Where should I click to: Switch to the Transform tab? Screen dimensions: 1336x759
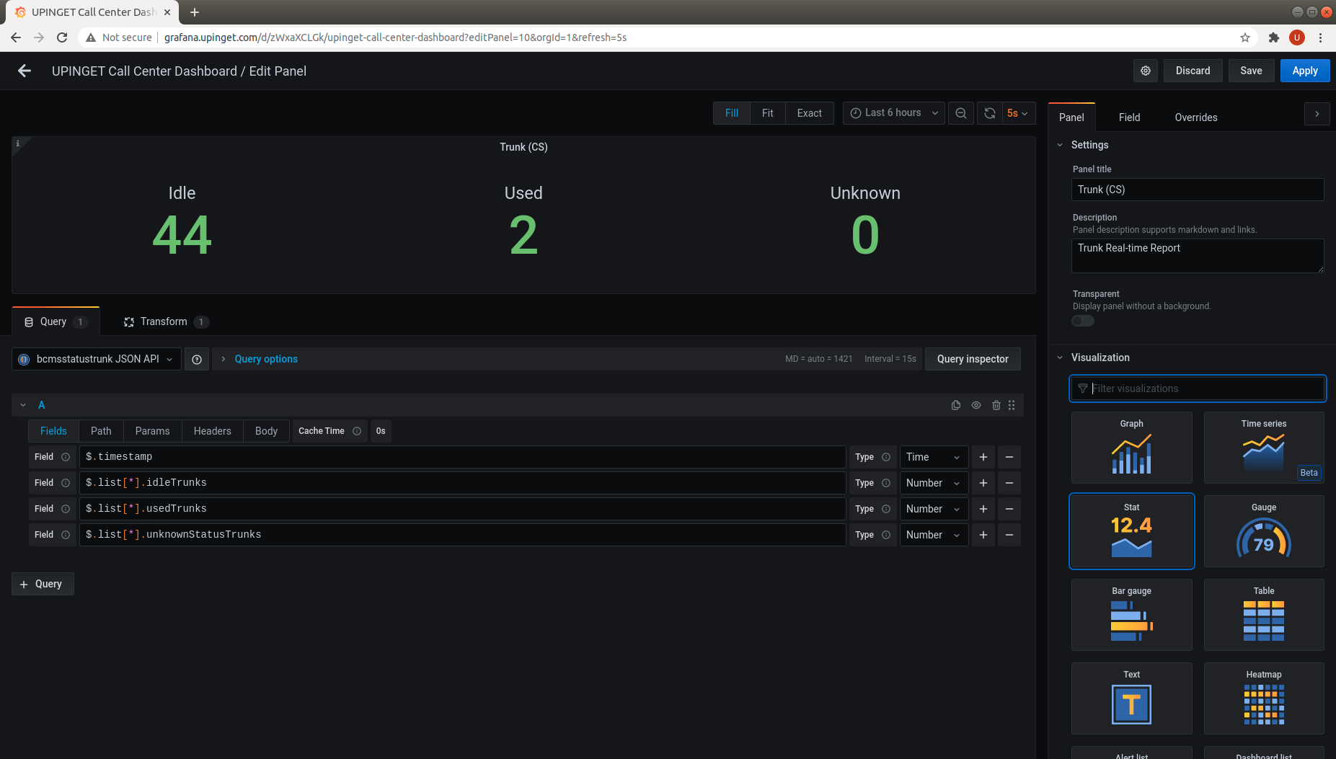[x=164, y=321]
